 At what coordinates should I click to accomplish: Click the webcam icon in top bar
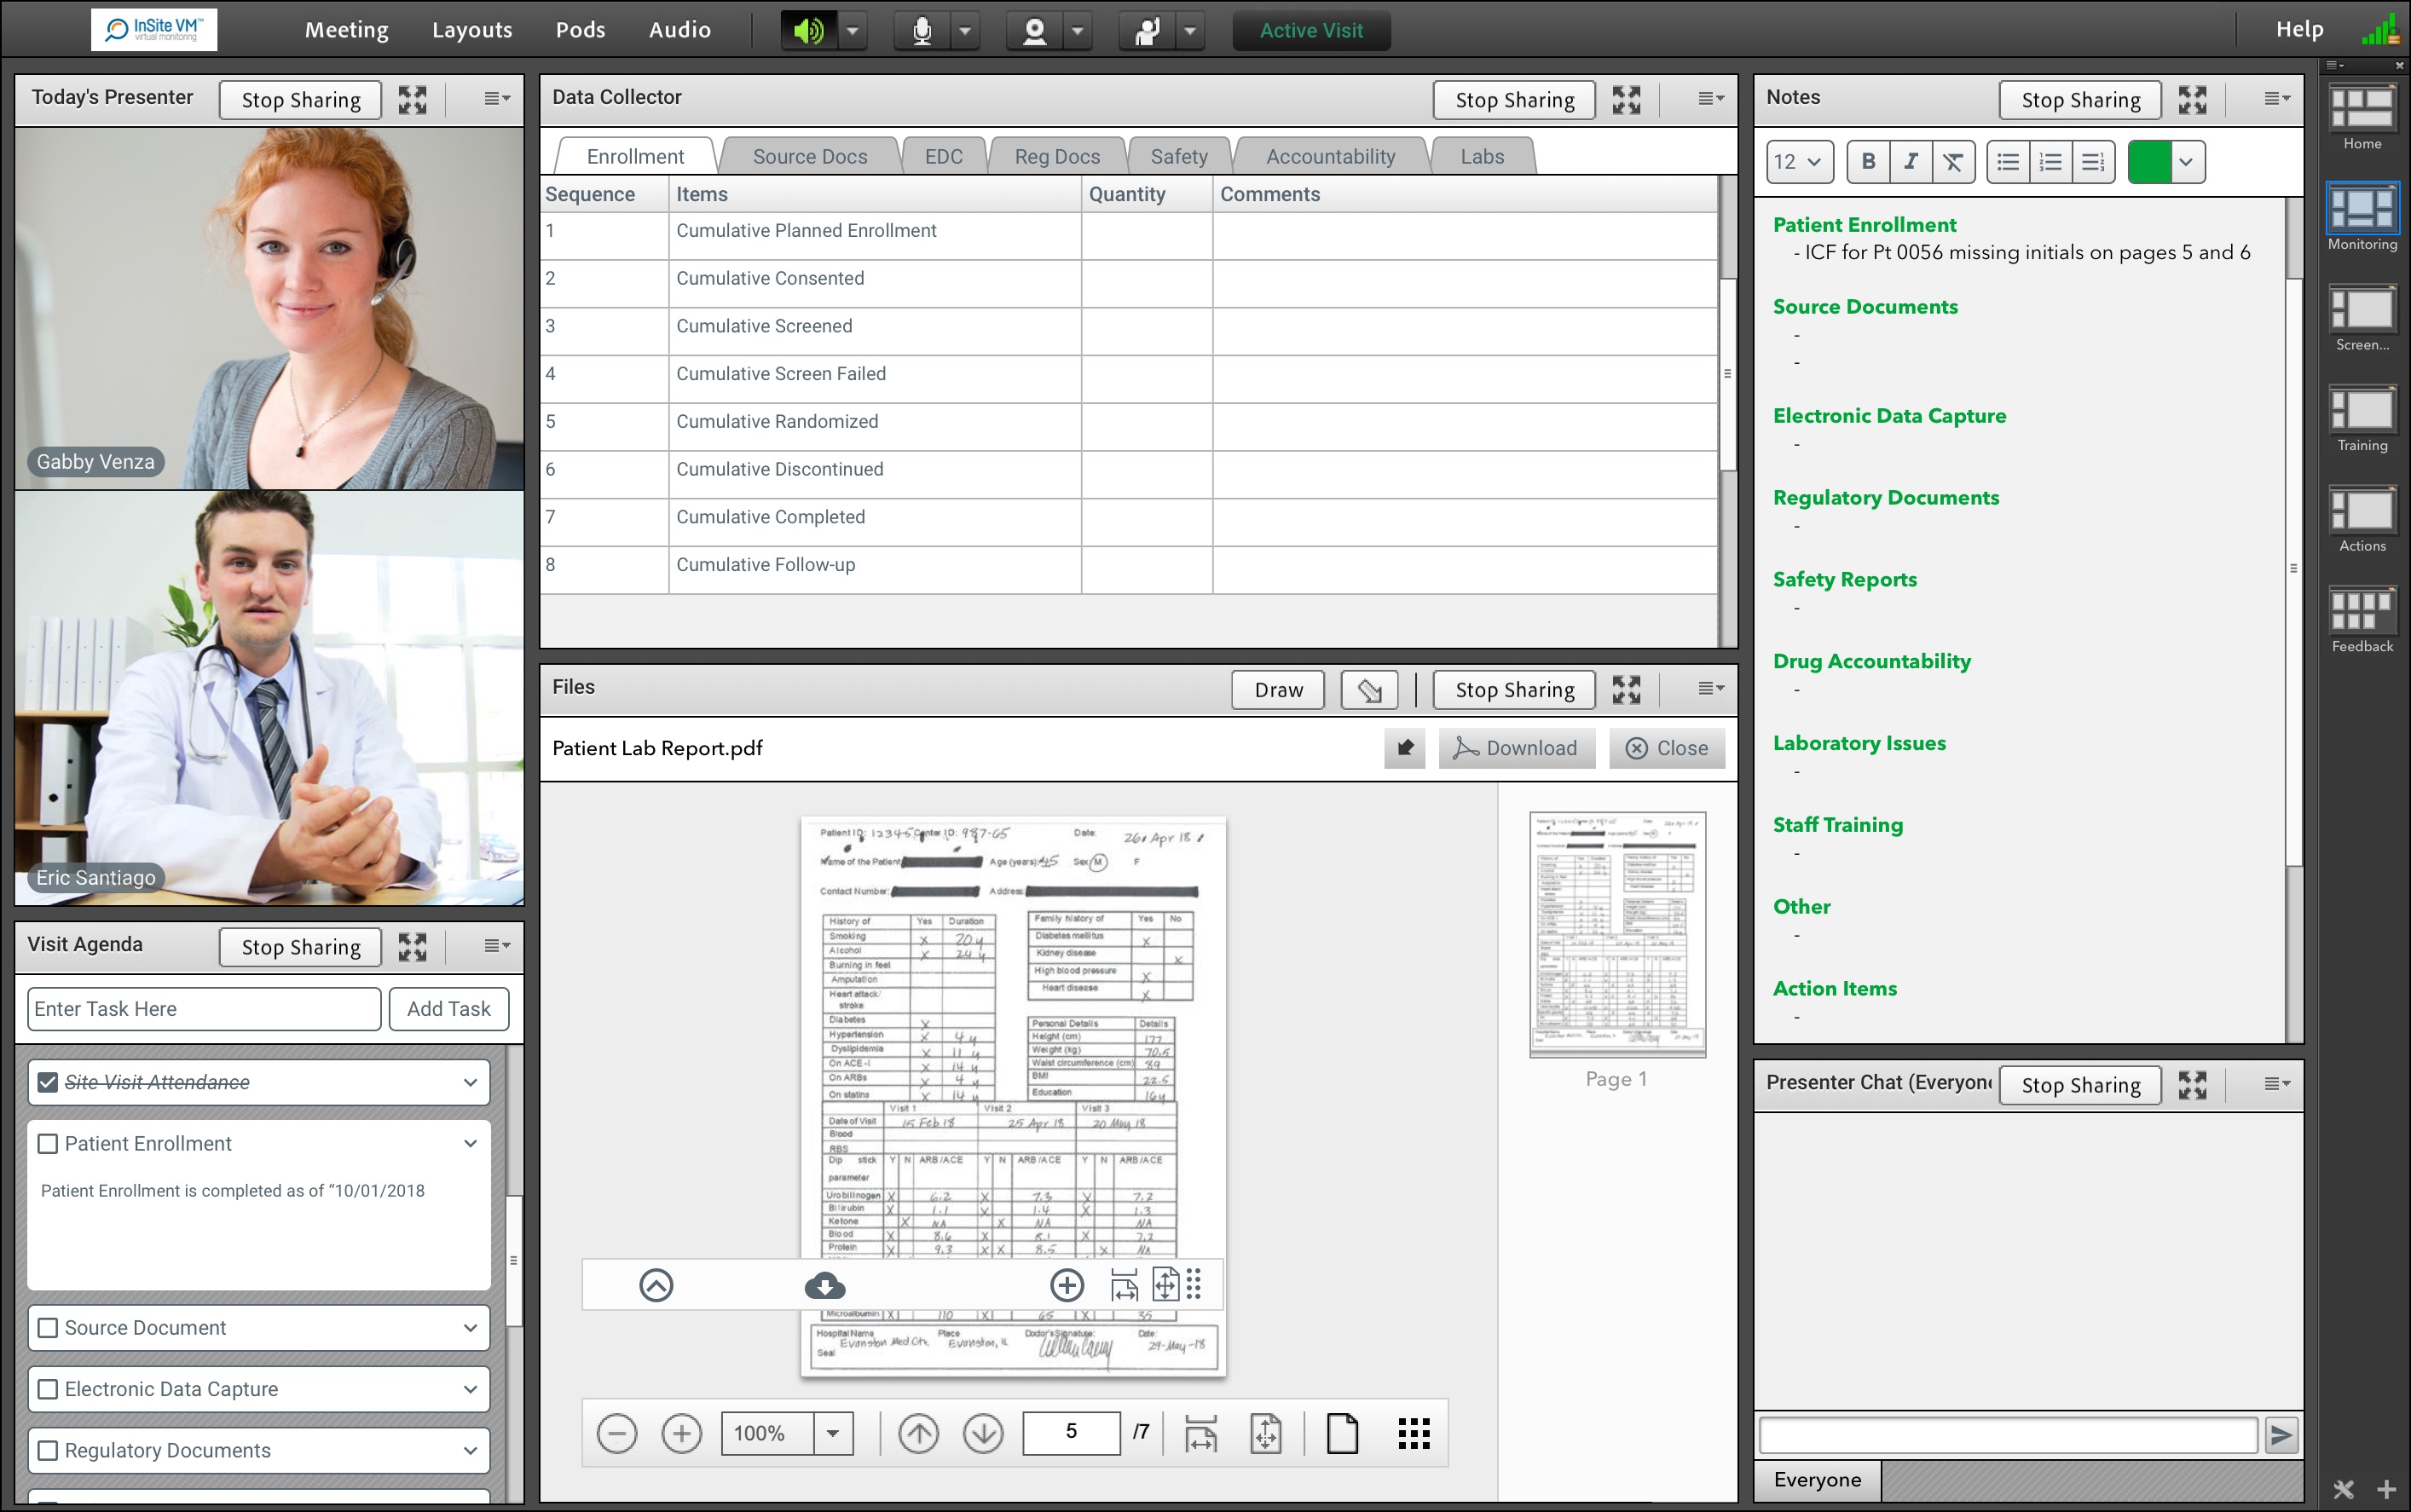point(1035,31)
